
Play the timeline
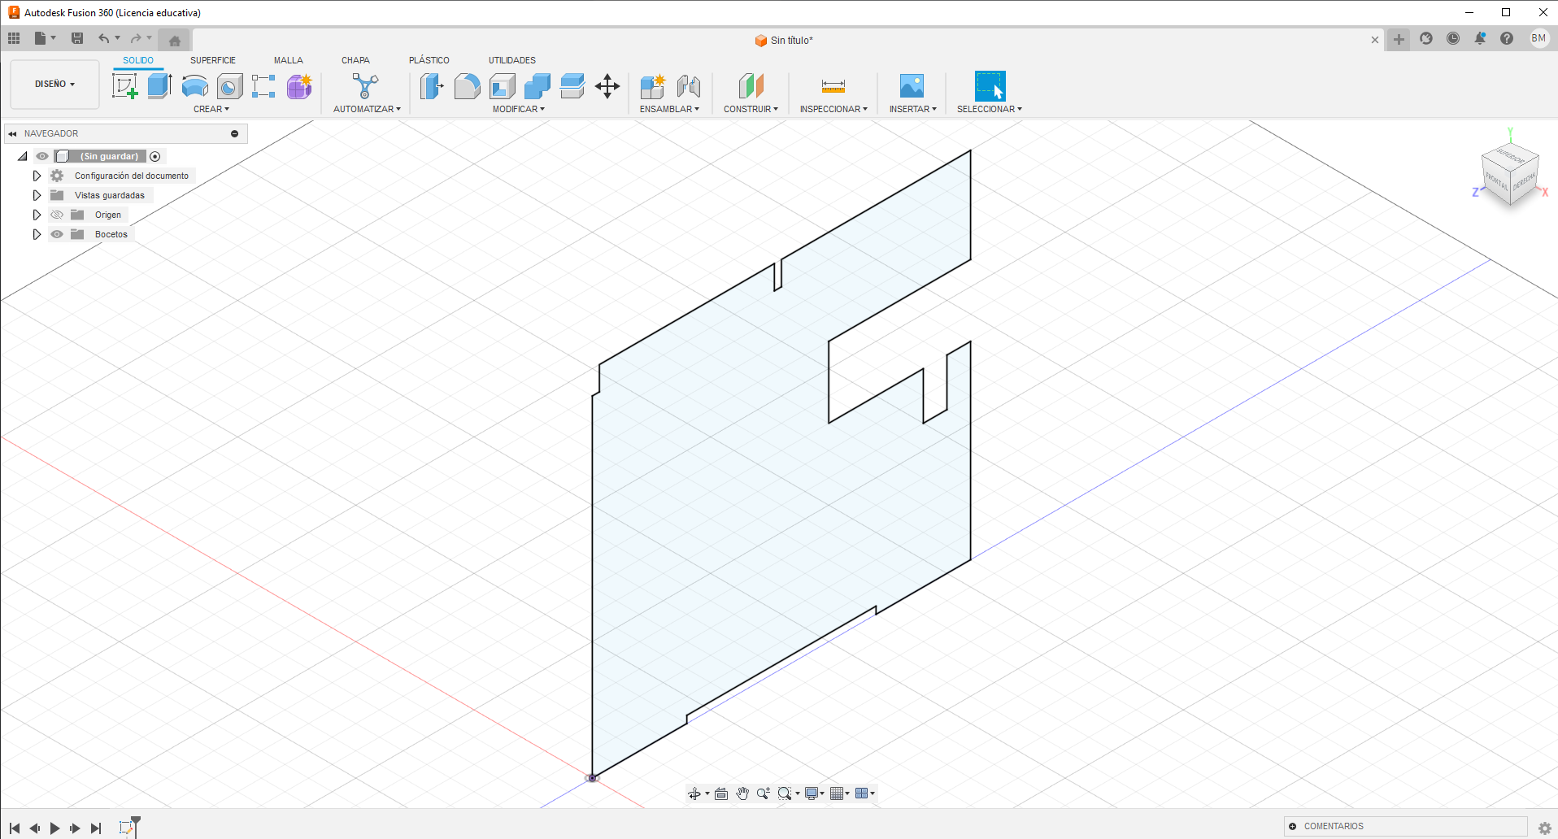(x=54, y=828)
